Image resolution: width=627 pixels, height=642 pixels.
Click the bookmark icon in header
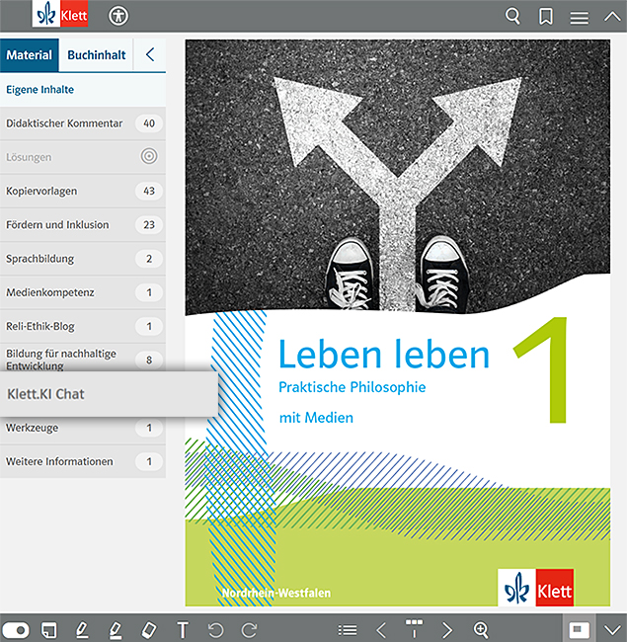(546, 17)
